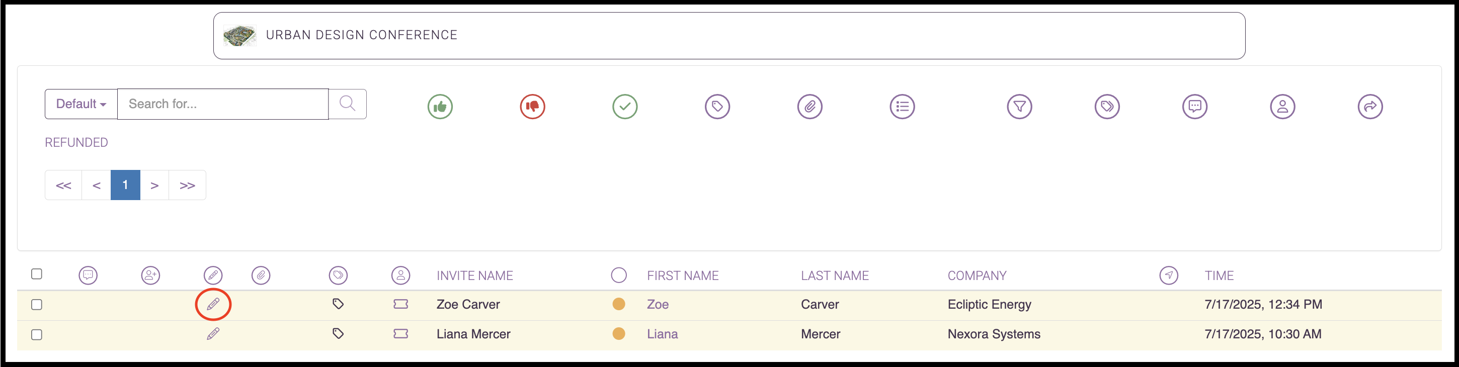
Task: Click the orange status dot for Liana
Action: pyautogui.click(x=619, y=334)
